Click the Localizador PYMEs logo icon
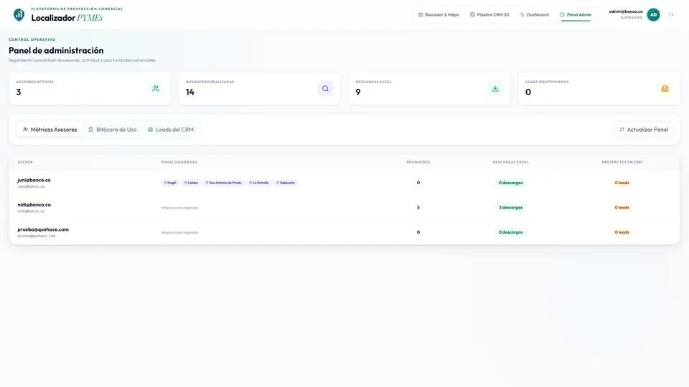Viewport: 689px width, 387px height. pyautogui.click(x=19, y=15)
